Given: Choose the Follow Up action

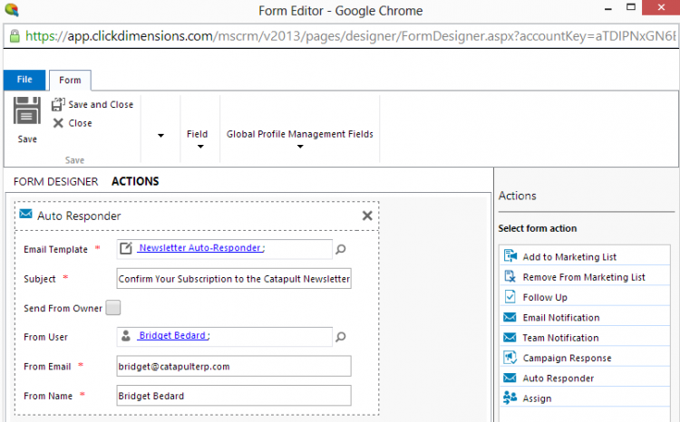Looking at the screenshot, I should coord(585,297).
